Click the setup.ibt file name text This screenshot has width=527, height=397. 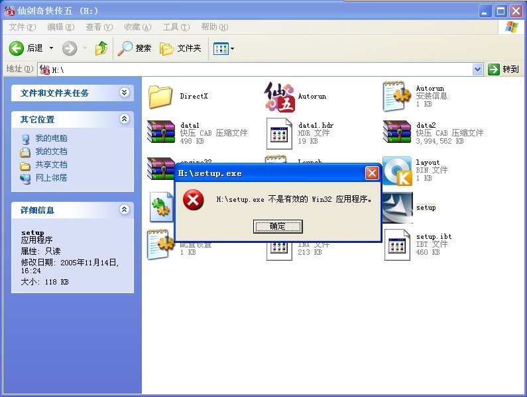click(x=434, y=236)
